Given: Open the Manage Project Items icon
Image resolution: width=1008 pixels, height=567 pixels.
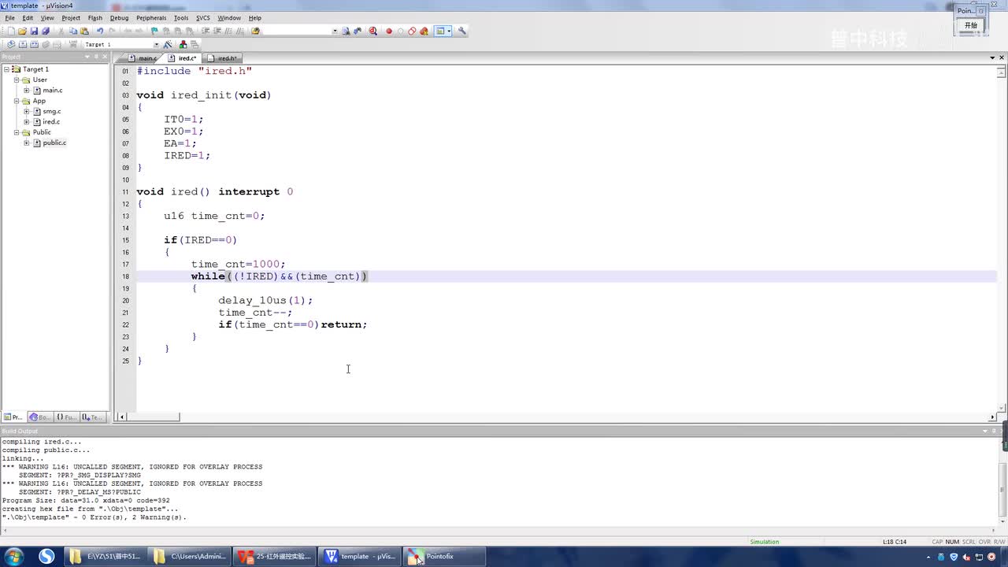Looking at the screenshot, I should click(x=183, y=44).
